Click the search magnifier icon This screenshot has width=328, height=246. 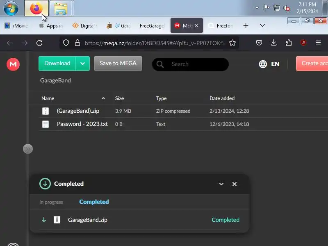160,64
